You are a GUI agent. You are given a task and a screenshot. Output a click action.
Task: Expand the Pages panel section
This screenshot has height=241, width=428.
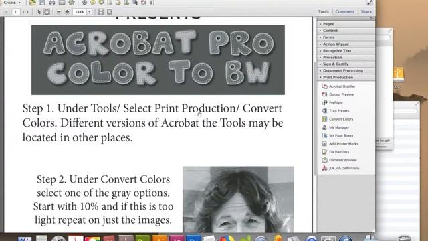346,24
